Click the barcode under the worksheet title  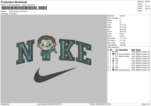coord(24,8)
